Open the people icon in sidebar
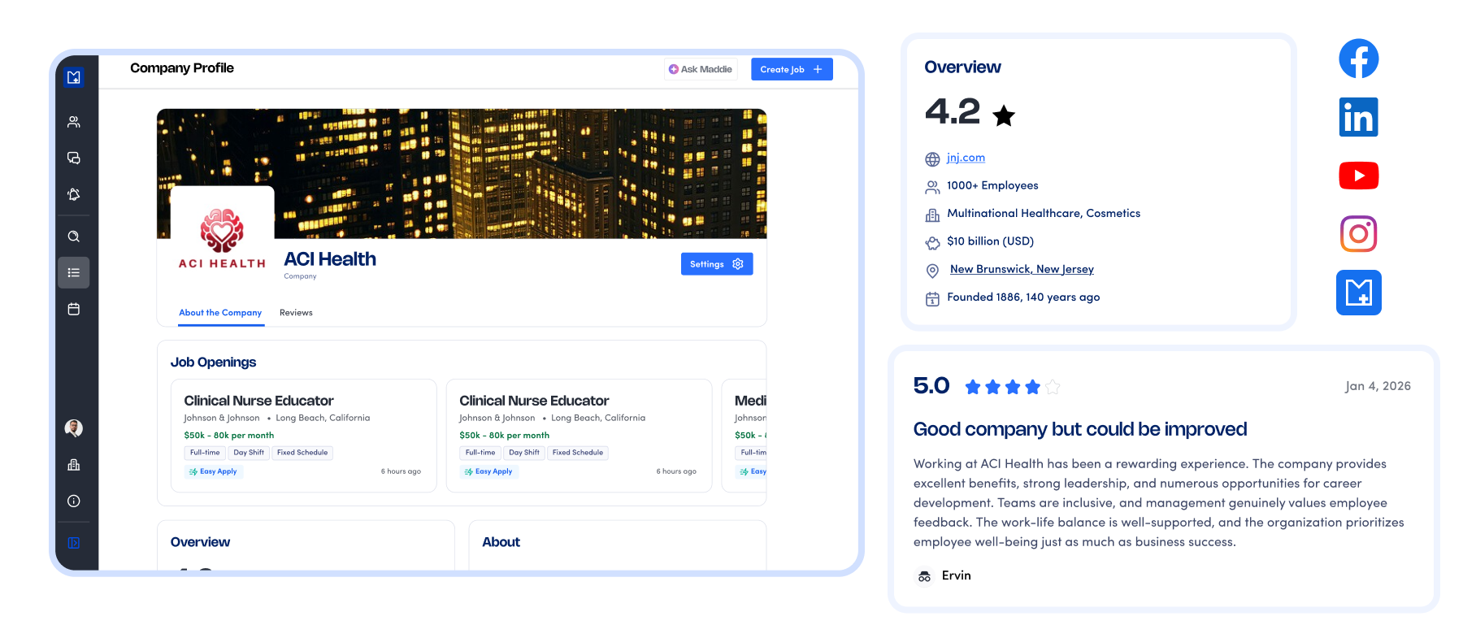Screen dimensions: 1463x625 pos(74,122)
